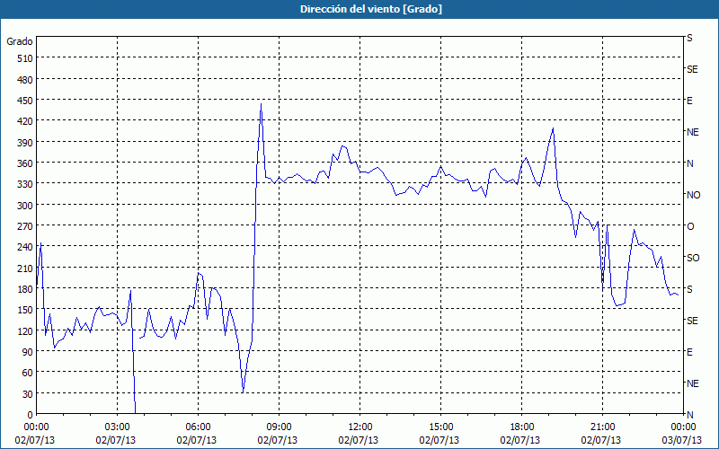Click the 390 degree axis value

click(x=25, y=143)
